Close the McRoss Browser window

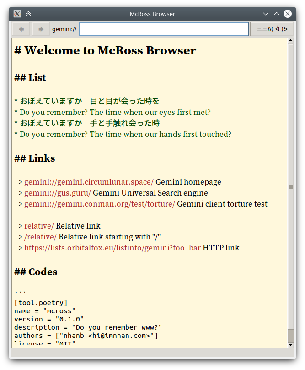point(288,14)
